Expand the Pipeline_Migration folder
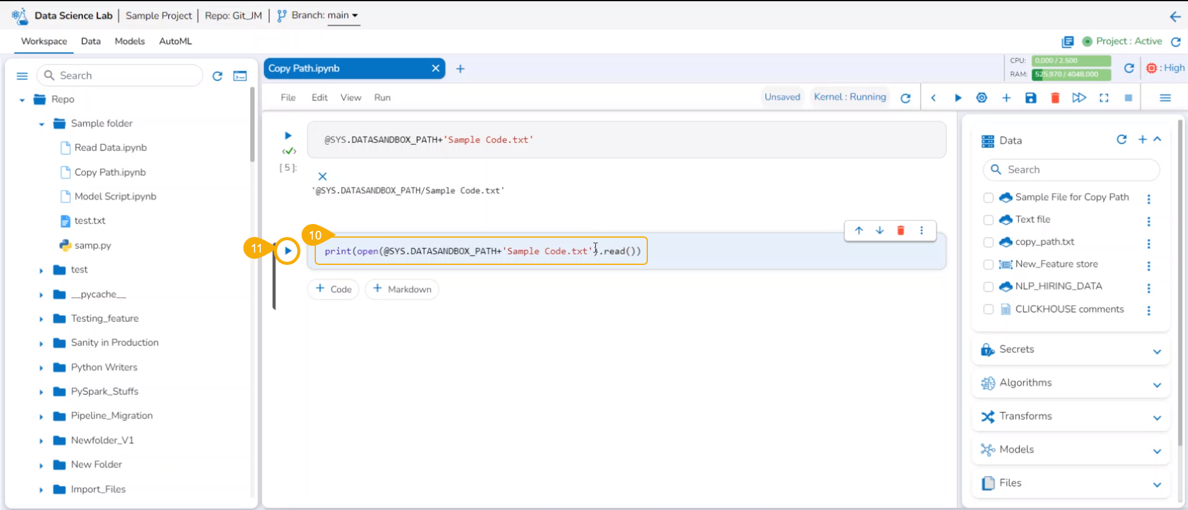Image resolution: width=1188 pixels, height=510 pixels. click(41, 417)
